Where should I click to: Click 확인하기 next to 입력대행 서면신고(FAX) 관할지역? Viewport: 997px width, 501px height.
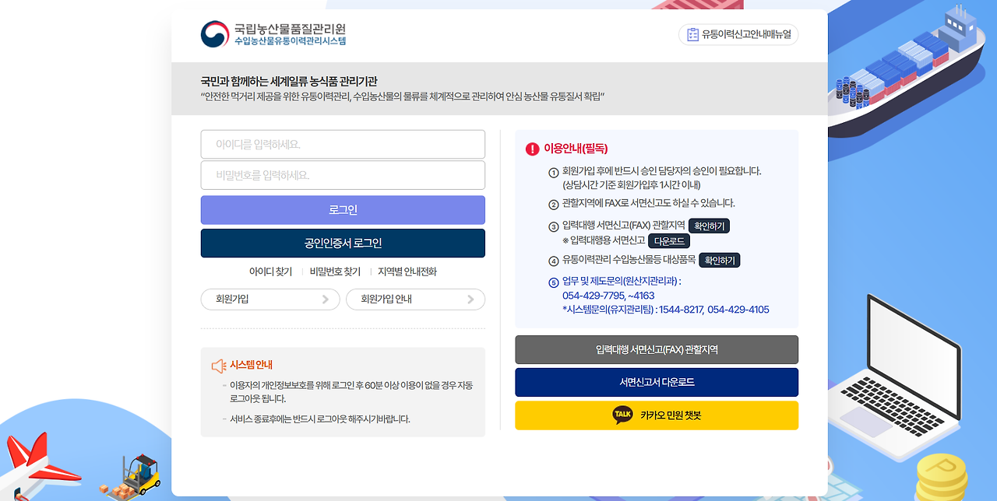[710, 226]
